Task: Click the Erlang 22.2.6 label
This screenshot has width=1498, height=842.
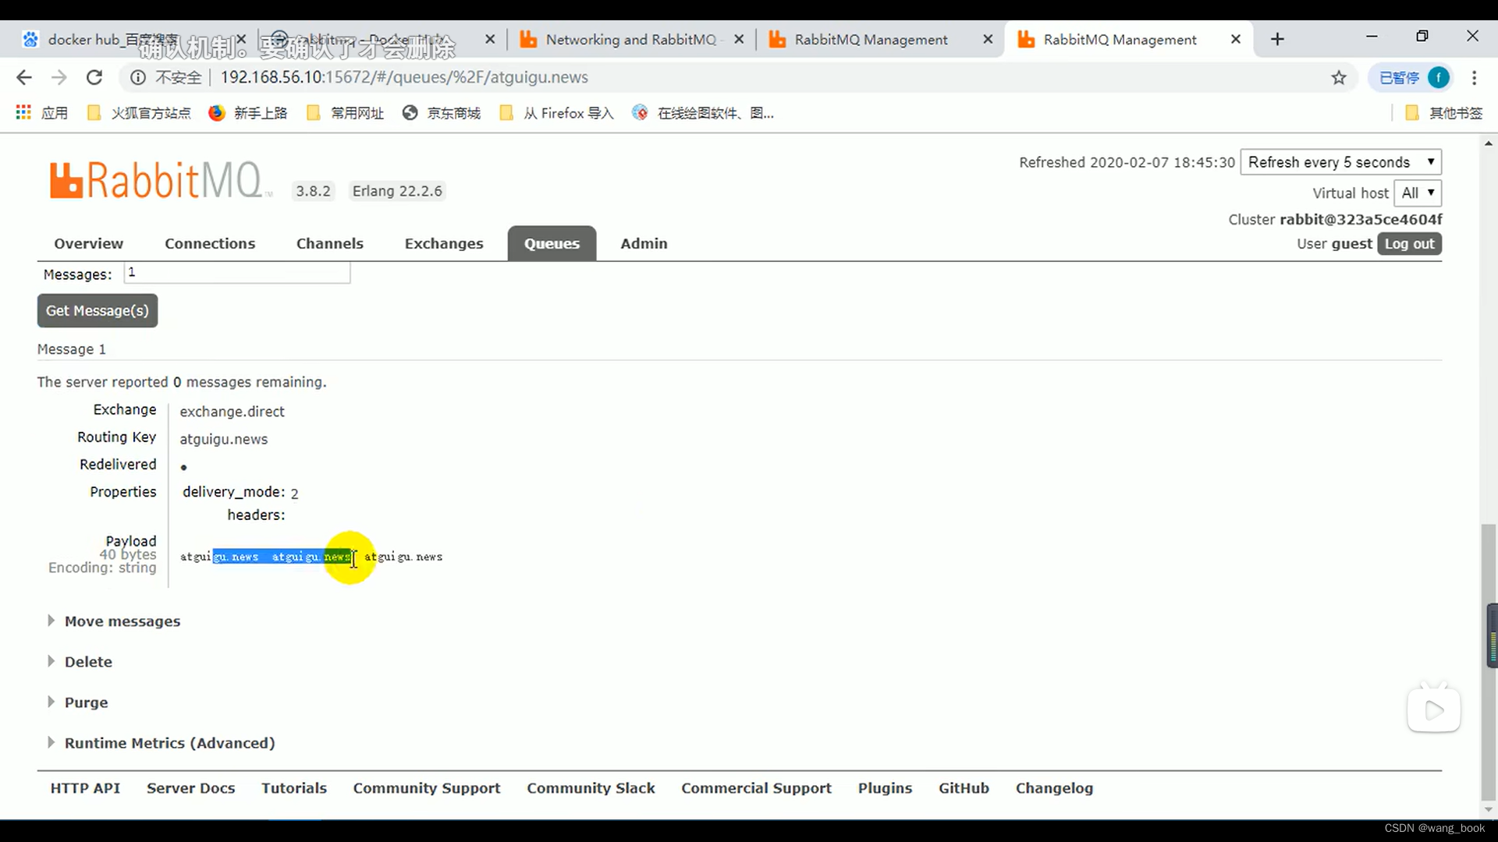Action: [397, 191]
